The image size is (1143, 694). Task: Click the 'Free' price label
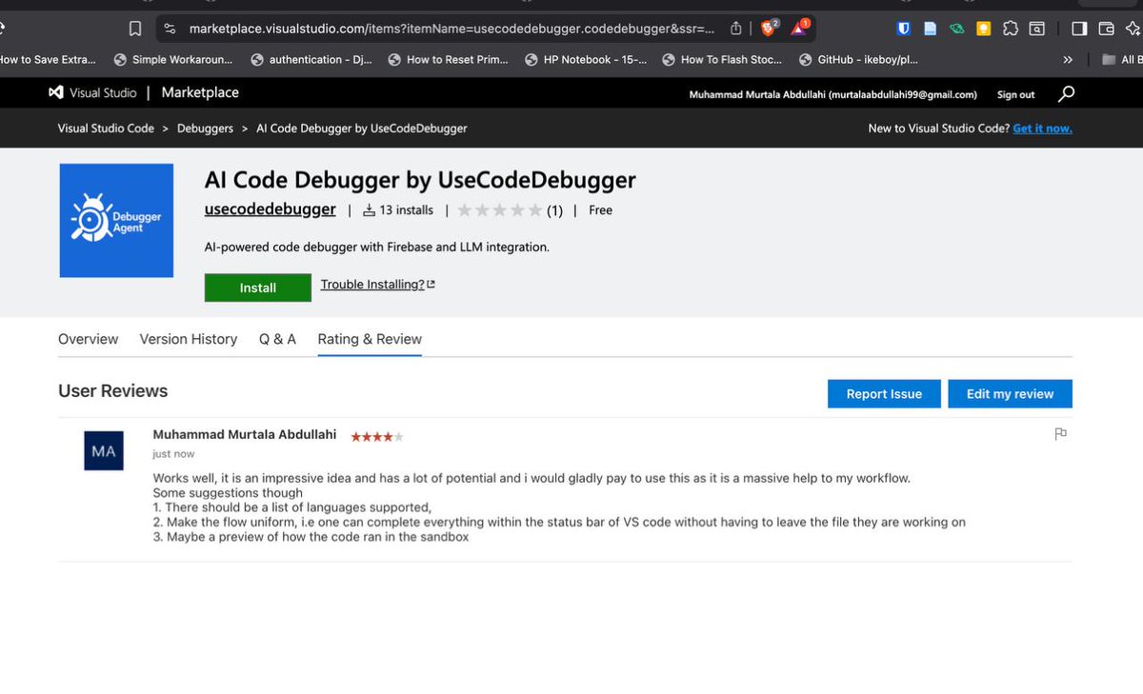[x=601, y=210]
